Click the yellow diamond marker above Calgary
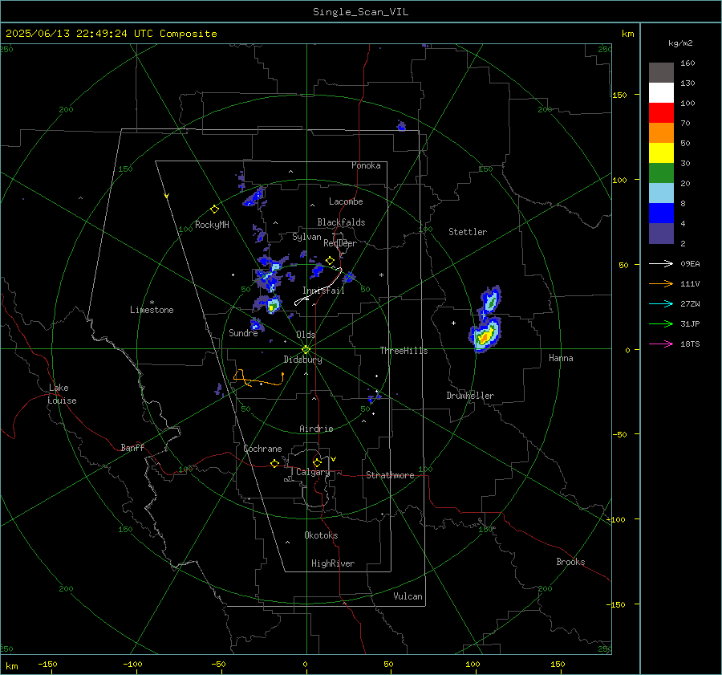This screenshot has width=722, height=675. pyautogui.click(x=317, y=462)
